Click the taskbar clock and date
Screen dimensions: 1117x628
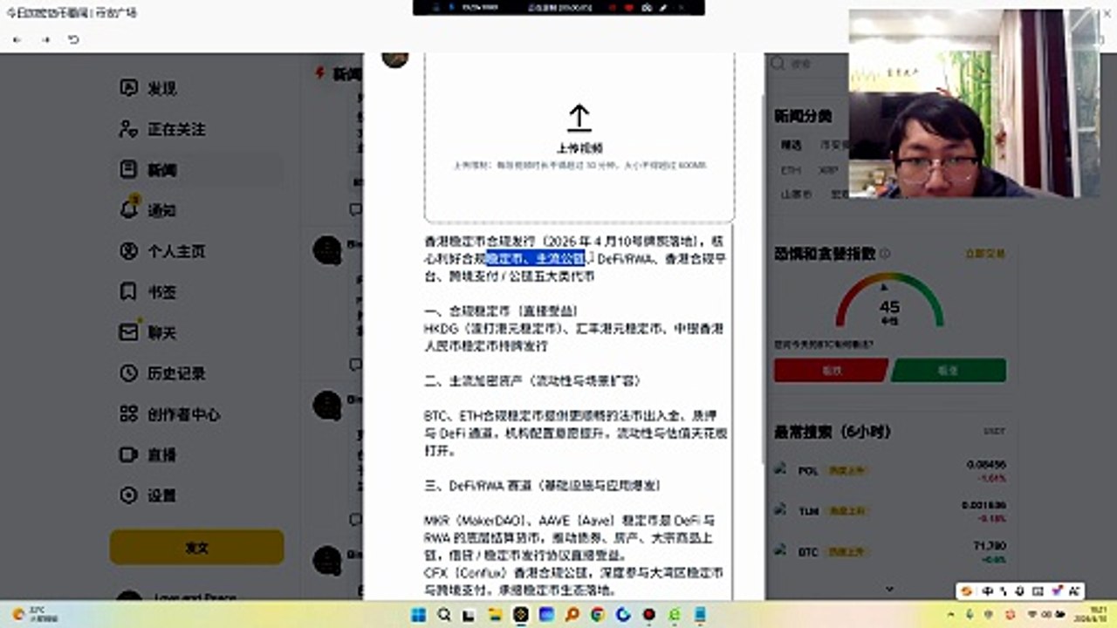click(1092, 615)
